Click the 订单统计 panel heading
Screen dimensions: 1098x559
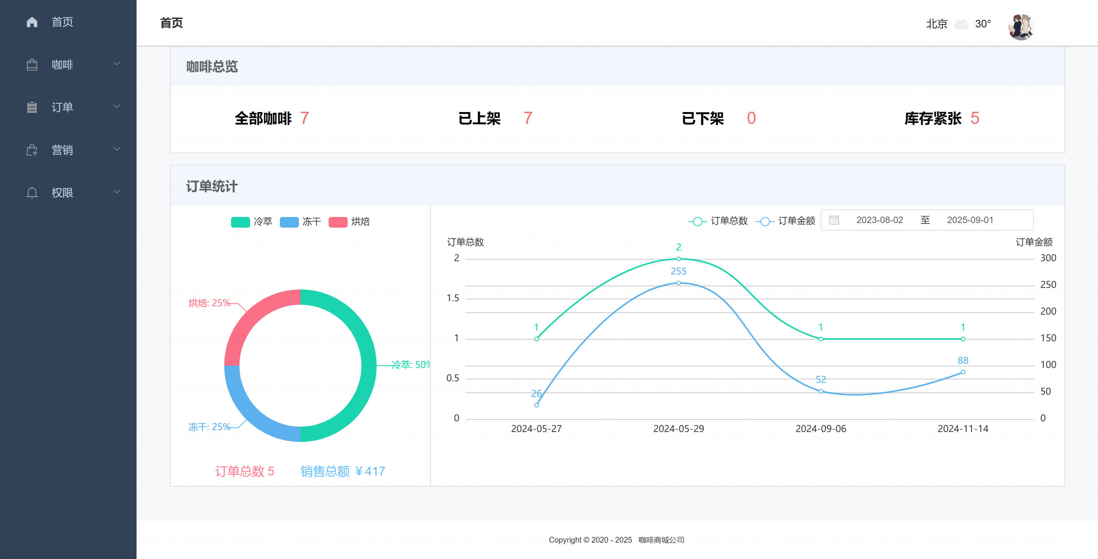click(212, 186)
